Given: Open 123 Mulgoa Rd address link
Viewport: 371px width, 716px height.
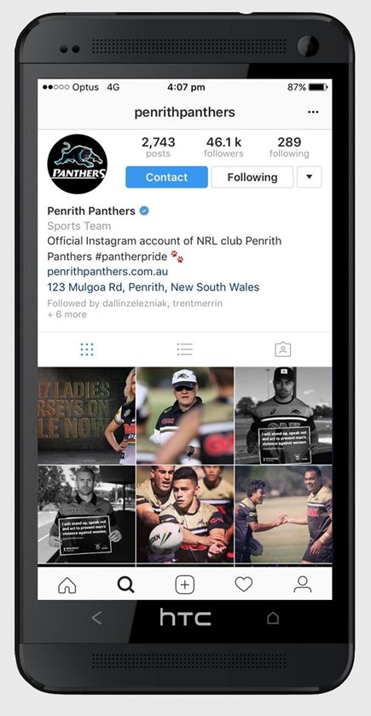Looking at the screenshot, I should pyautogui.click(x=153, y=287).
